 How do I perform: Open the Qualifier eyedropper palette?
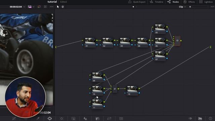tap(38, 119)
